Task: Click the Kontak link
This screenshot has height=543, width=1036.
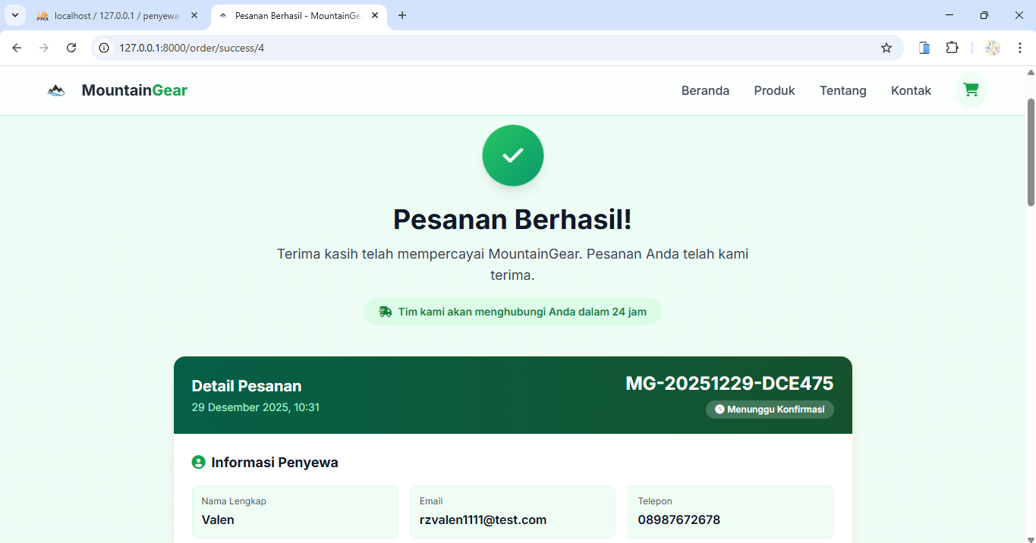Action: click(910, 89)
